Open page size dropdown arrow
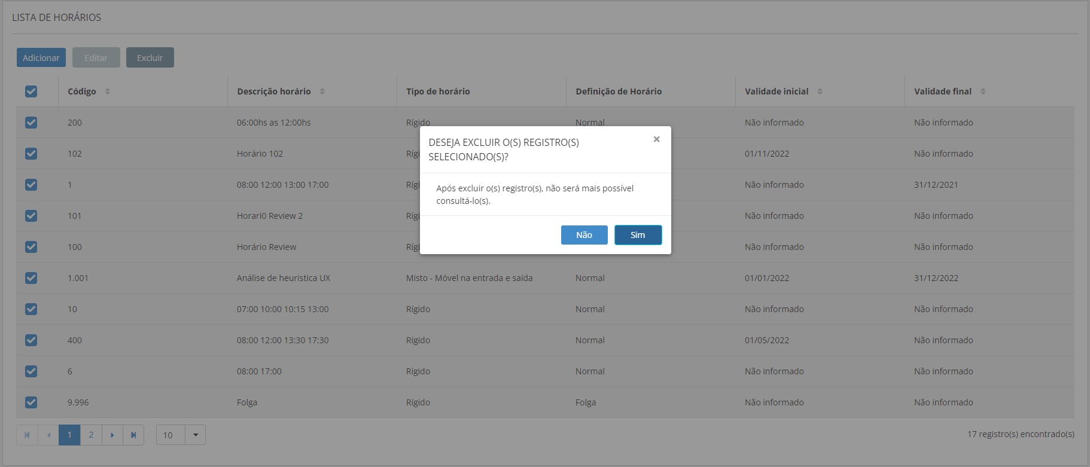1090x467 pixels. (196, 435)
